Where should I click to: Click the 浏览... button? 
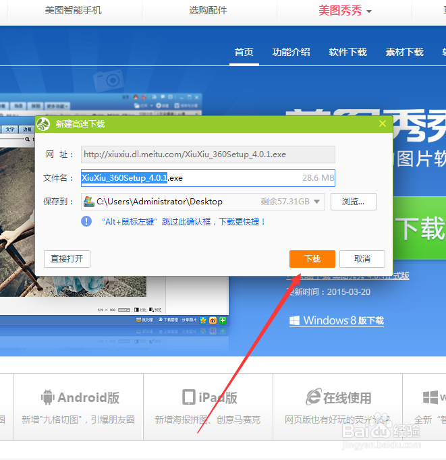pos(354,202)
